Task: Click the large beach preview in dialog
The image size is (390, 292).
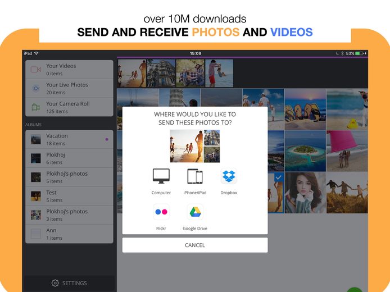Action: pyautogui.click(x=187, y=146)
